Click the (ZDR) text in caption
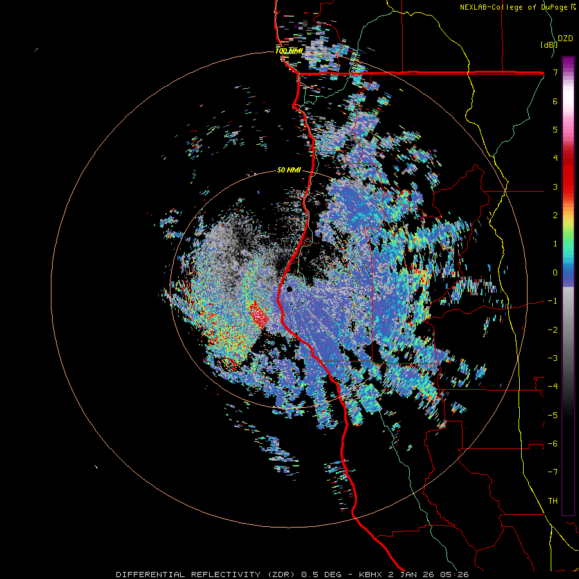 (281, 574)
